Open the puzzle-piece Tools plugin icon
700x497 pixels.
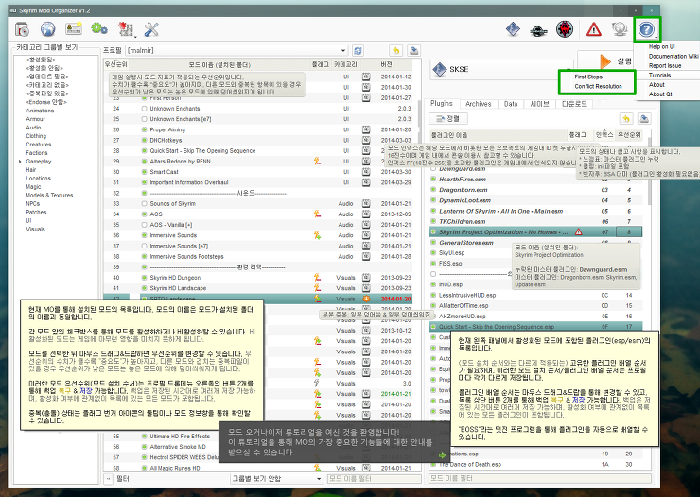[x=126, y=29]
